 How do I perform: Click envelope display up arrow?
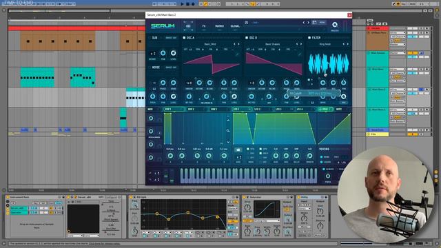click(x=228, y=120)
